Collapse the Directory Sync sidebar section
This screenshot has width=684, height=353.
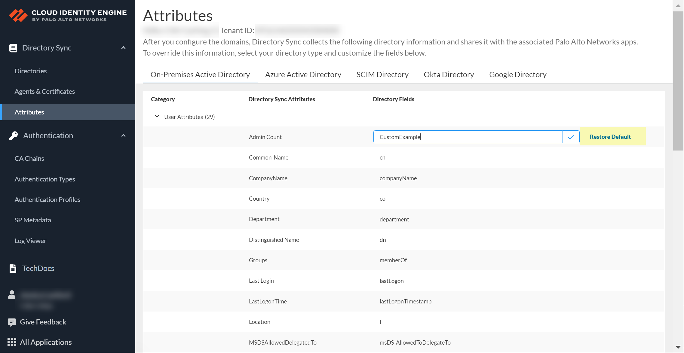coord(123,48)
